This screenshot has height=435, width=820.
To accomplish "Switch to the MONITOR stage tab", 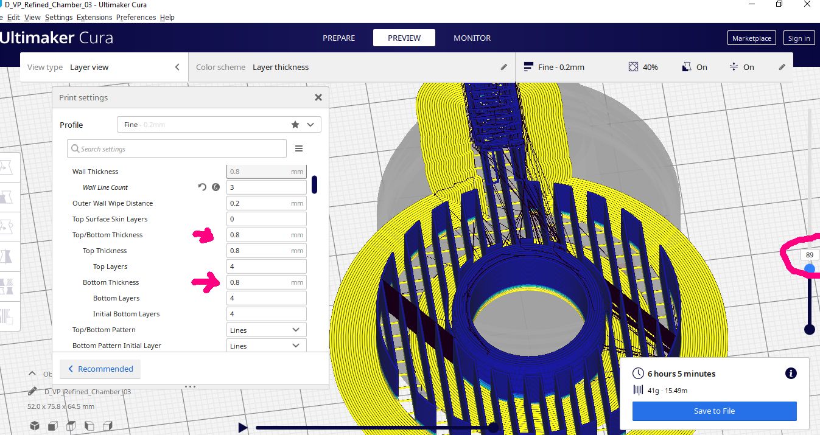I will click(472, 38).
